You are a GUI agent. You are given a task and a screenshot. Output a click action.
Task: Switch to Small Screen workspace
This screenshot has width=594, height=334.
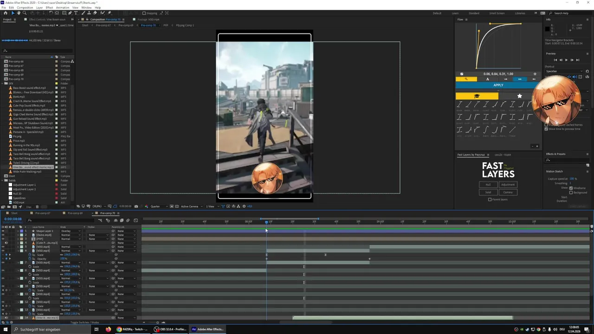point(497,13)
